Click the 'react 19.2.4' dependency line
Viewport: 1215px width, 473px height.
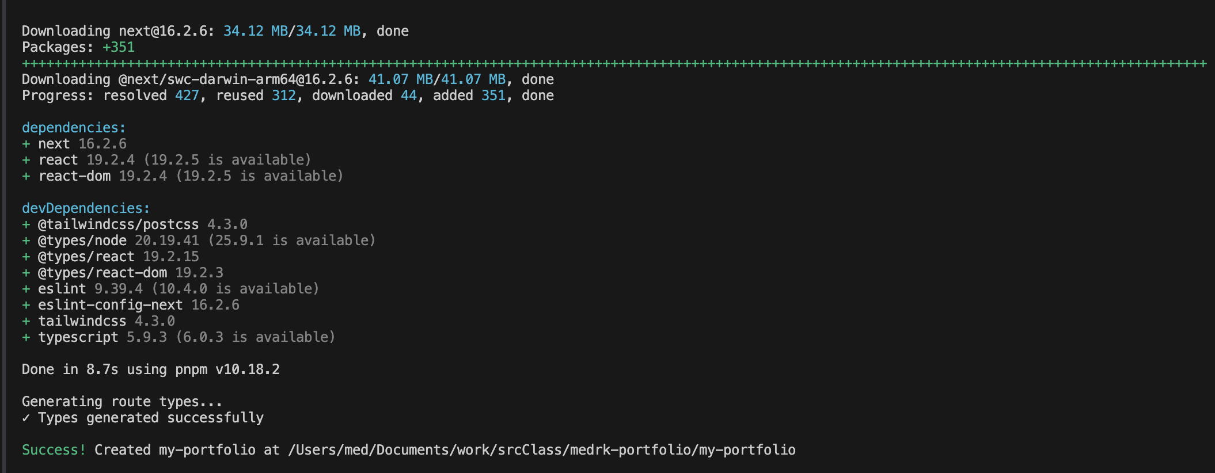[x=166, y=159]
